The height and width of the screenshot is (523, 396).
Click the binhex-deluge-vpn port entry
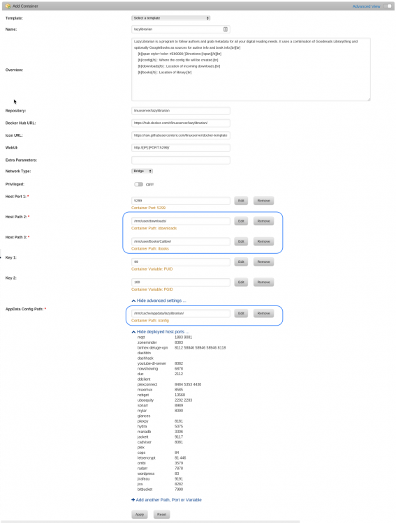pos(152,348)
